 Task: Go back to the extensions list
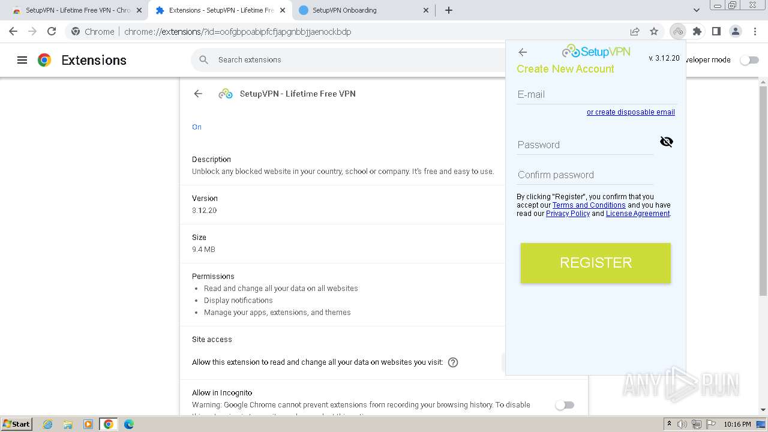click(198, 94)
